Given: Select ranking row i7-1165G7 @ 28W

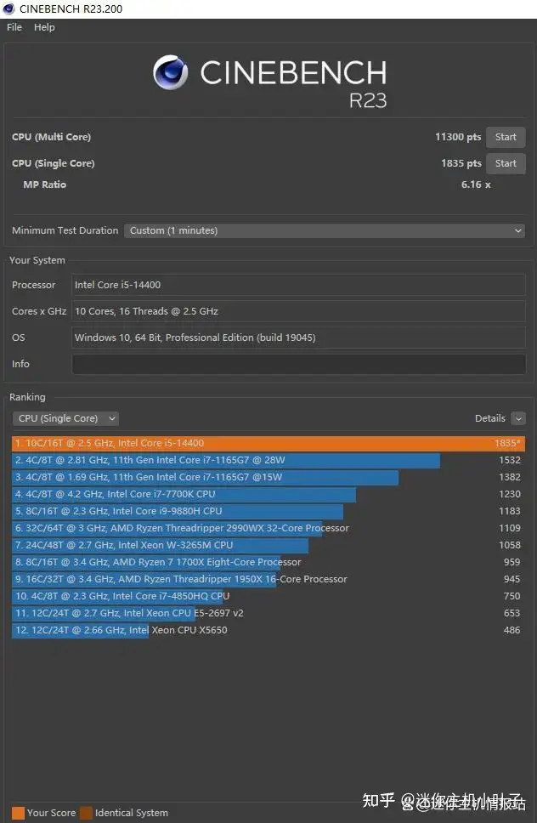Looking at the screenshot, I should (268, 460).
